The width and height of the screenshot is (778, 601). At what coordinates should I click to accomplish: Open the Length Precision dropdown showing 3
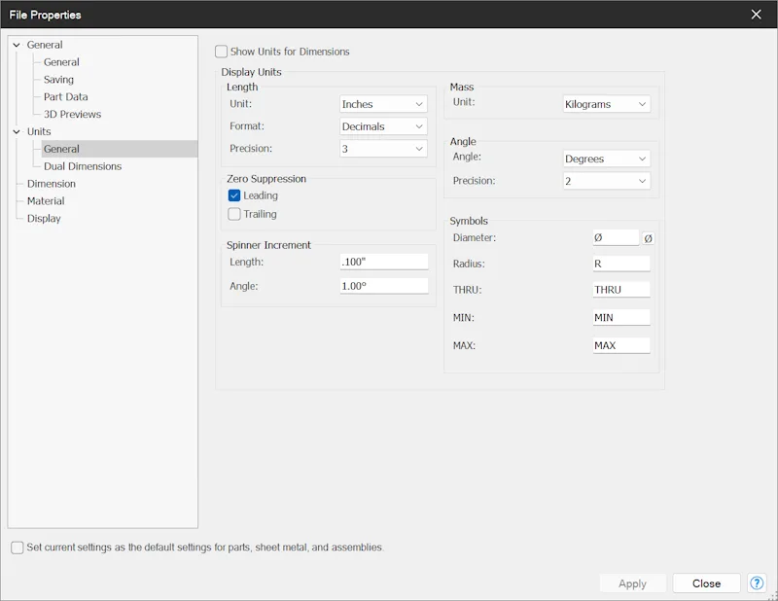(x=383, y=149)
